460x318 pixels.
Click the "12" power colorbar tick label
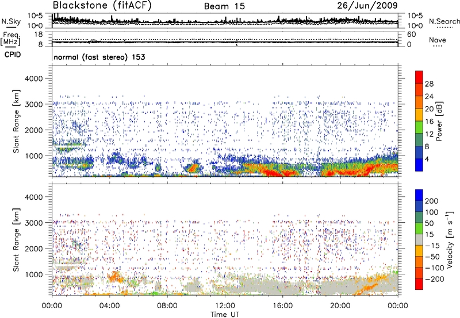tap(429, 134)
